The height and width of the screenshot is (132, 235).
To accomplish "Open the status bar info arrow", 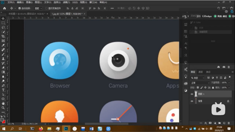I will 45,124.
